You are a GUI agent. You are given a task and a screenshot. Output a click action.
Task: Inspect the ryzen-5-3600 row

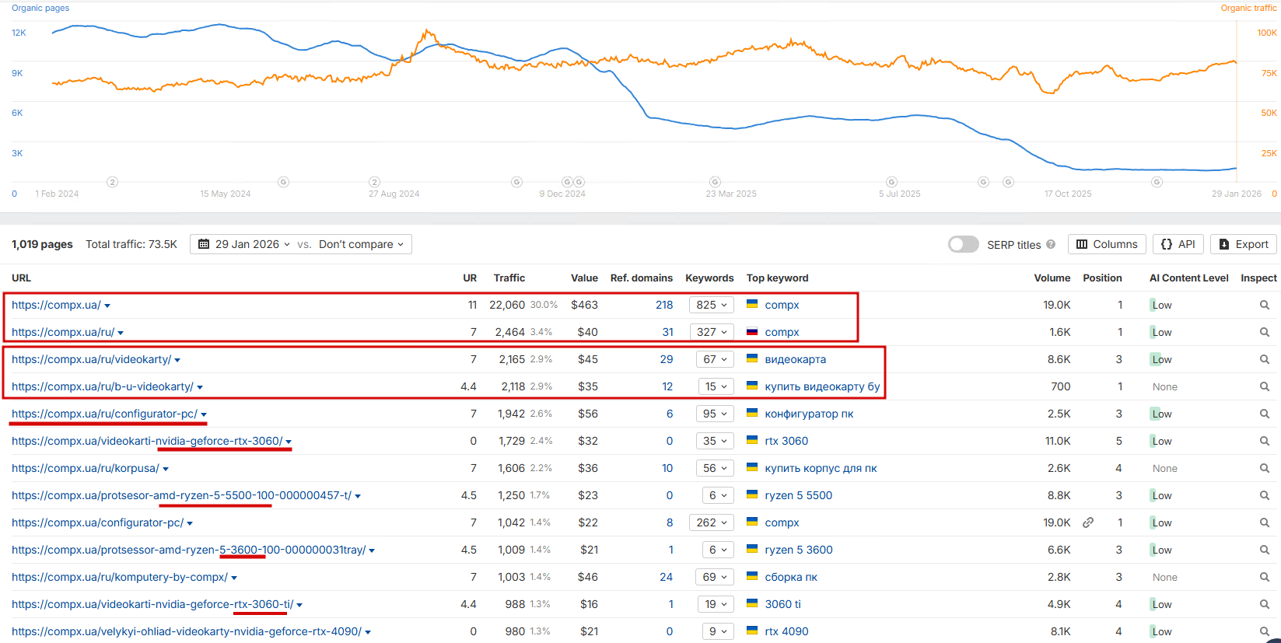[x=1265, y=550]
